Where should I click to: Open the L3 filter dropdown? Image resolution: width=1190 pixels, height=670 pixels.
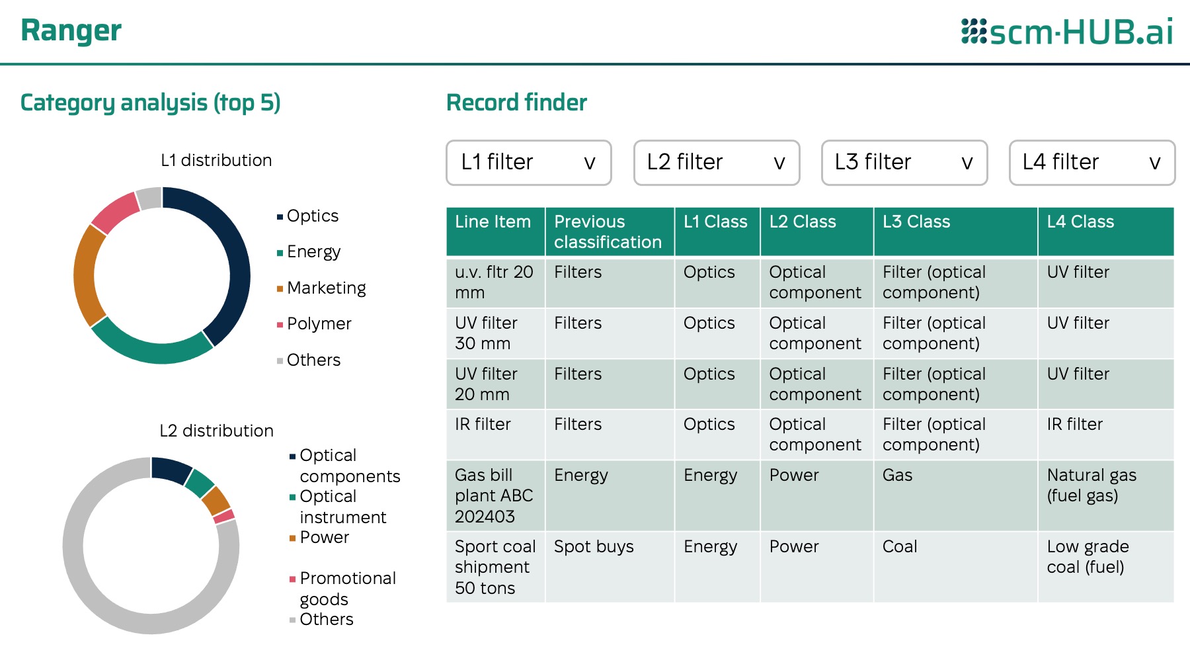[904, 162]
